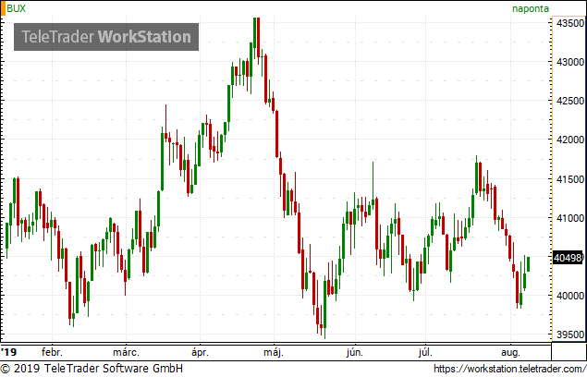Click the 2019 TeleTrader Software GmbH copyright text
The height and width of the screenshot is (377, 587).
click(x=92, y=368)
